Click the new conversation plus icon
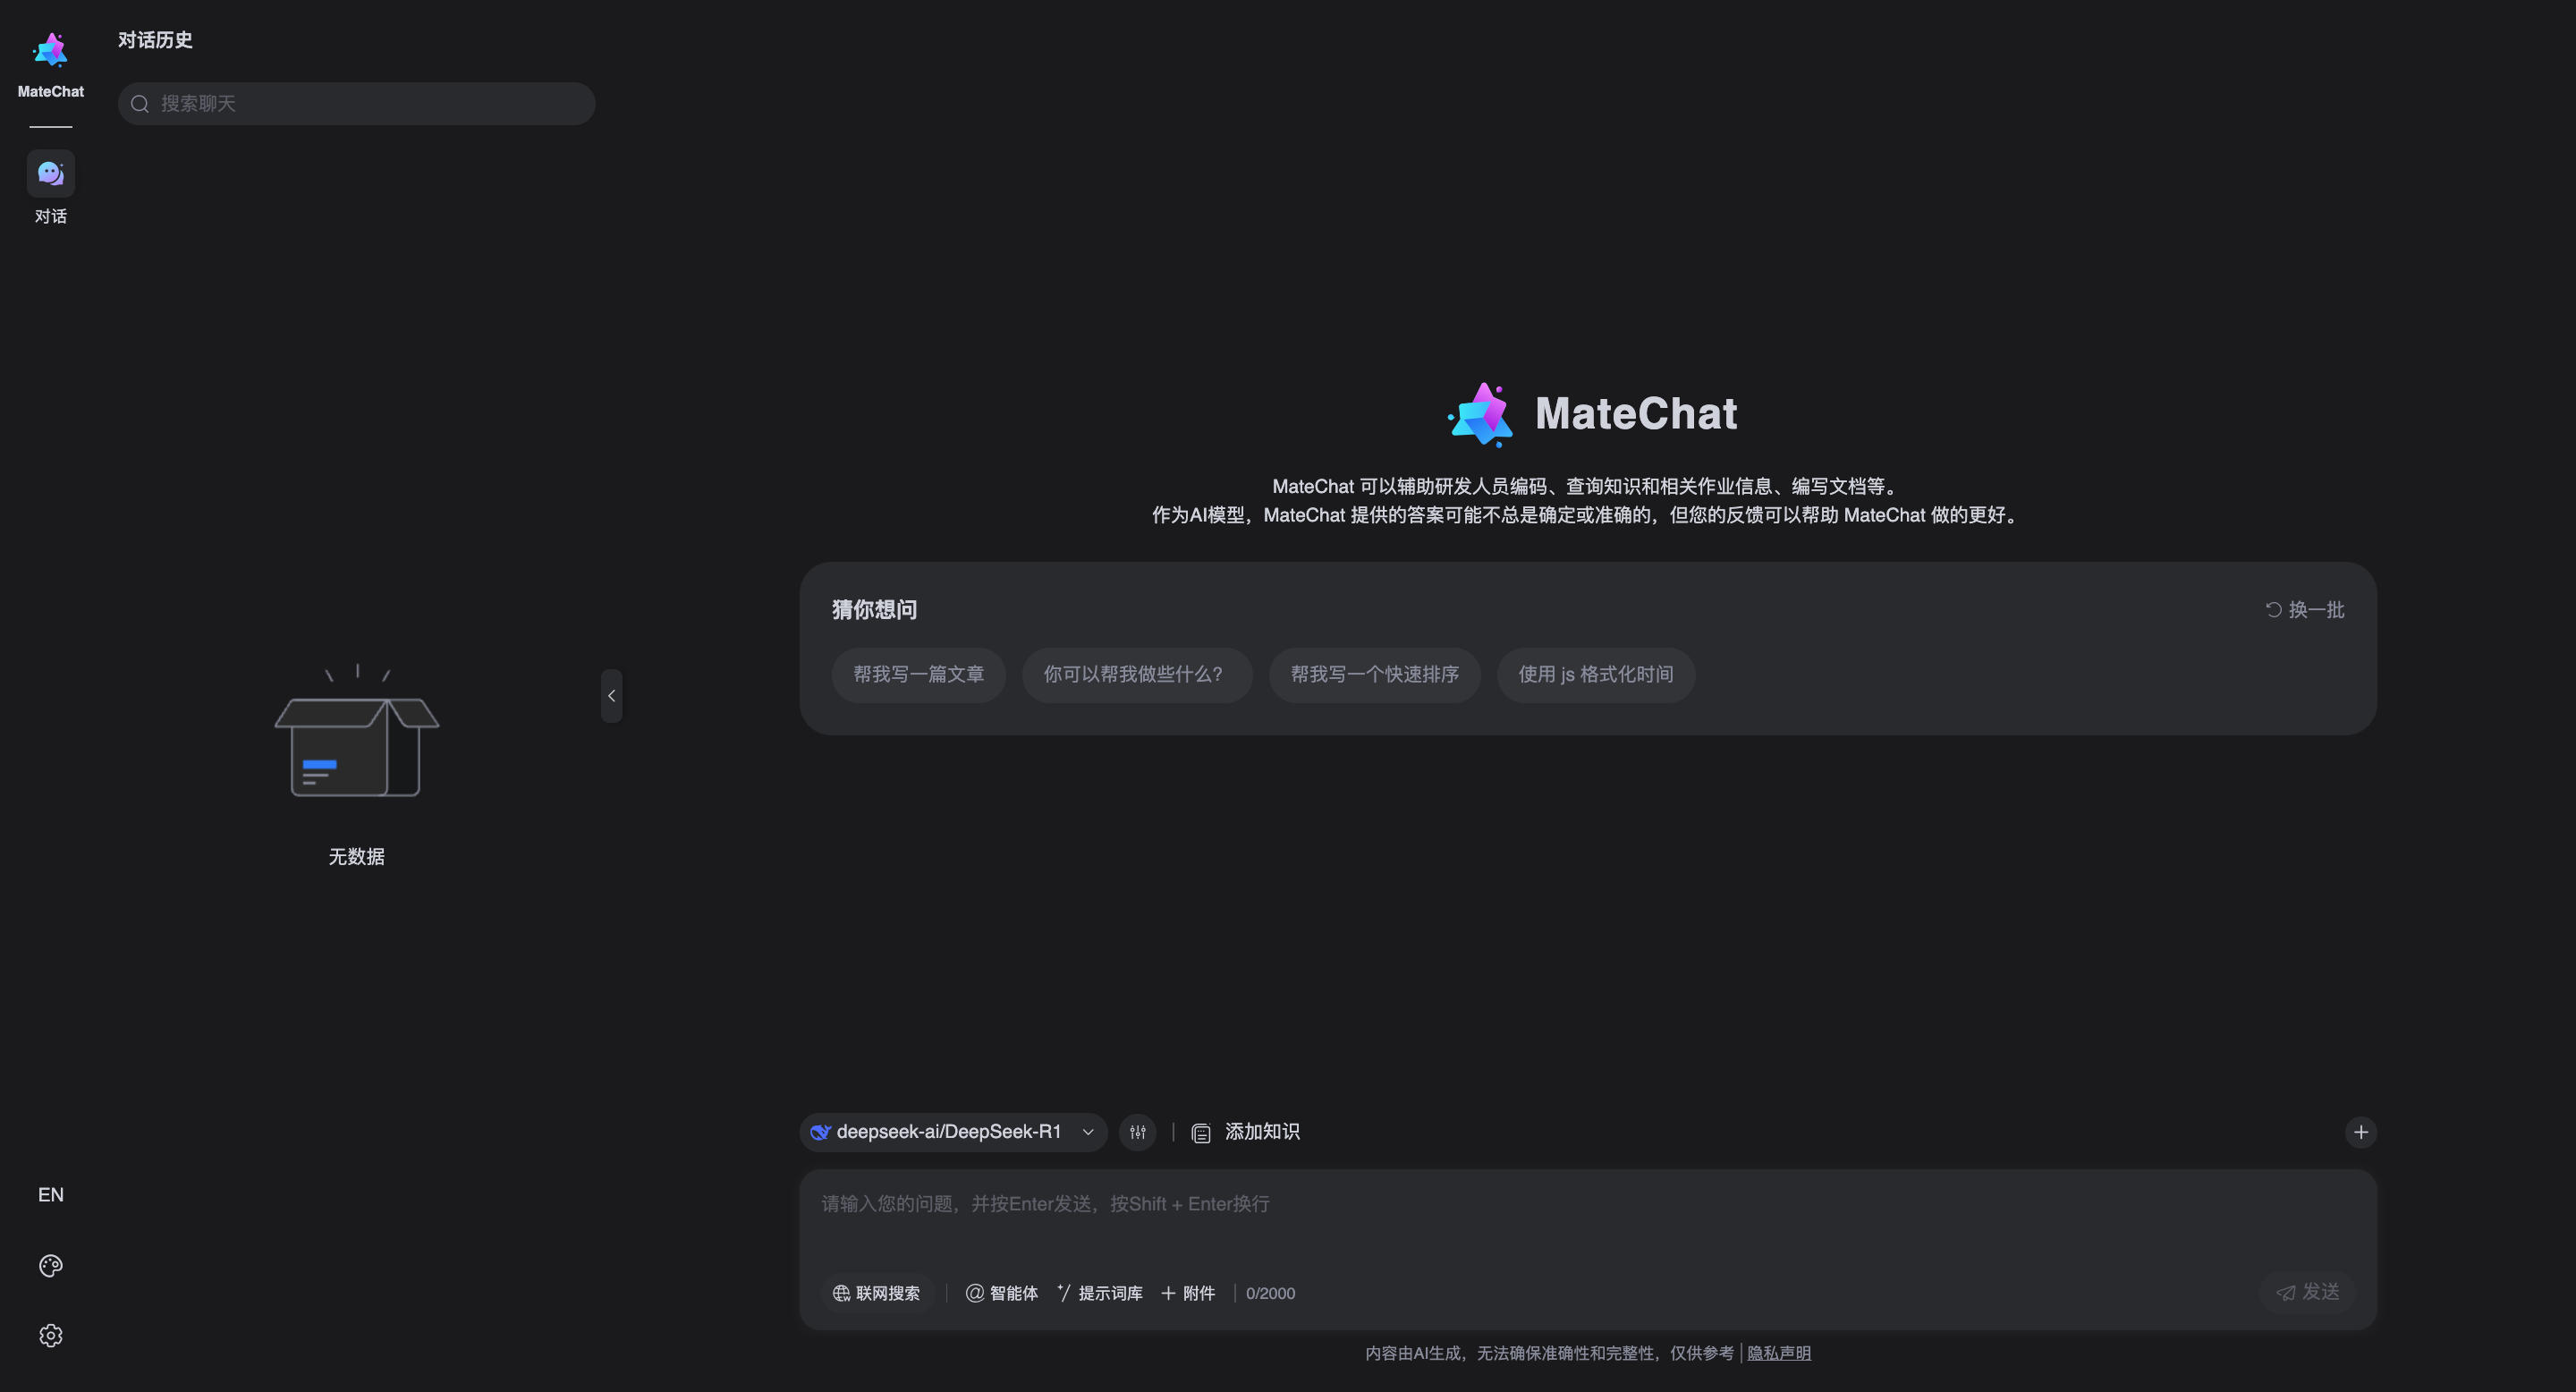2576x1392 pixels. [x=2360, y=1132]
